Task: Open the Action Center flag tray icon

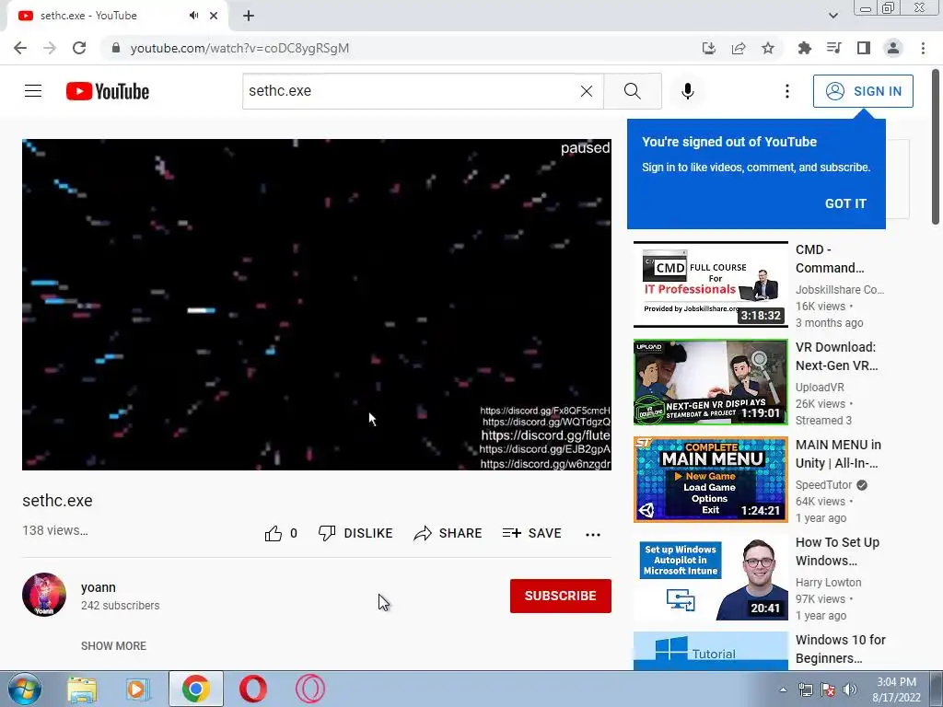Action: [x=828, y=690]
